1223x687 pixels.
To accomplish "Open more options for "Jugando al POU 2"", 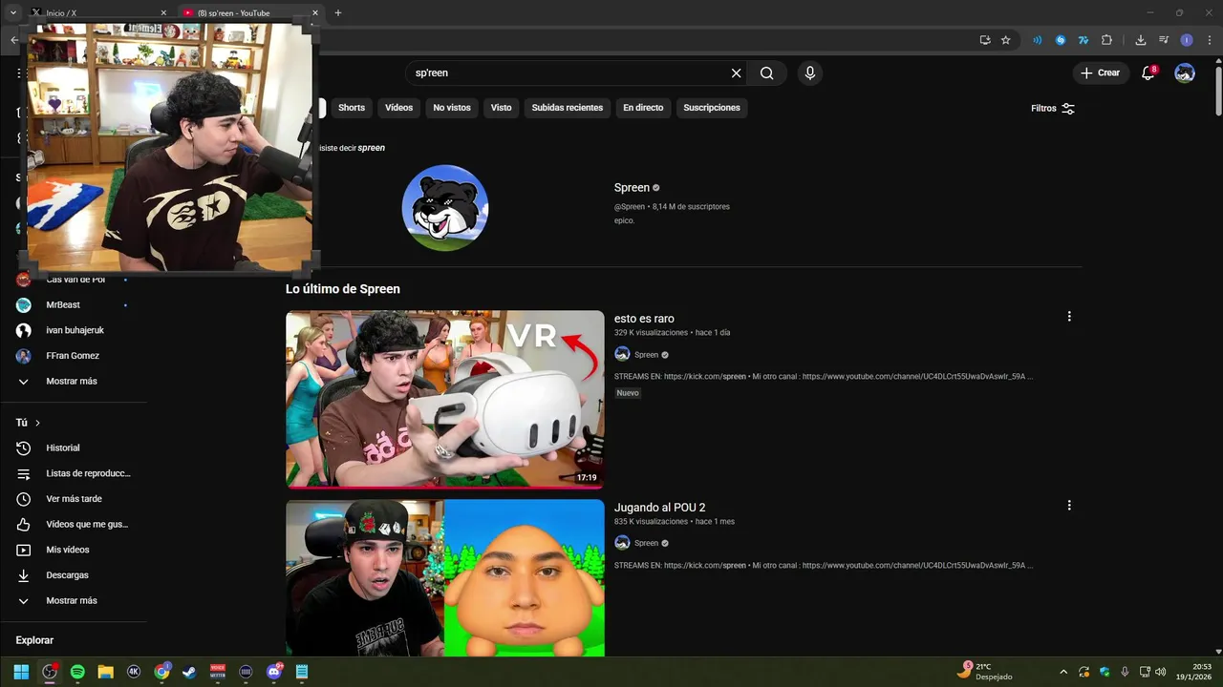I will tap(1069, 506).
